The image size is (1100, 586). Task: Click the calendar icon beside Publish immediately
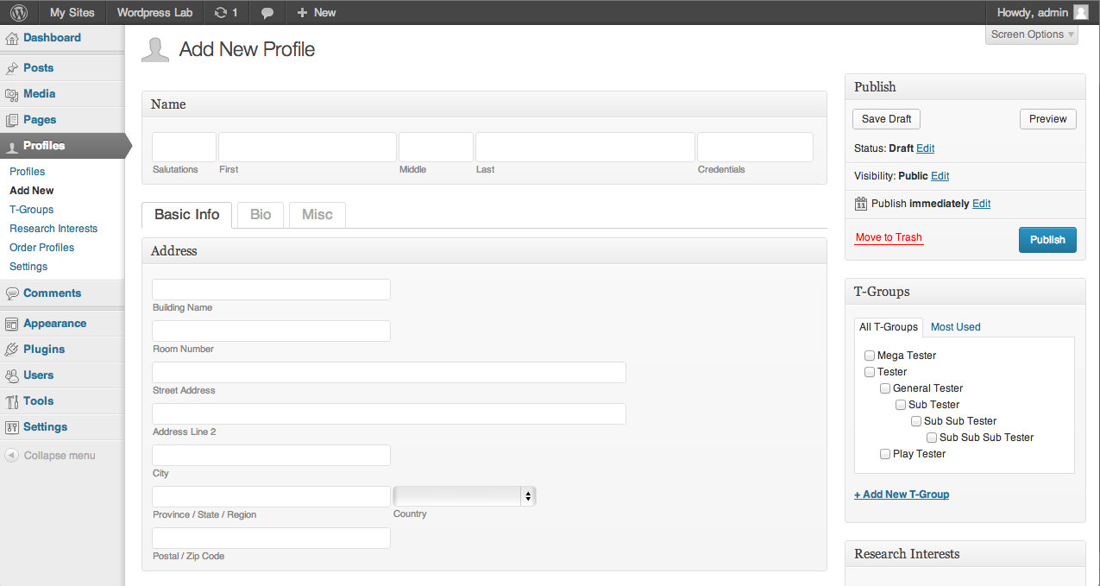click(860, 204)
